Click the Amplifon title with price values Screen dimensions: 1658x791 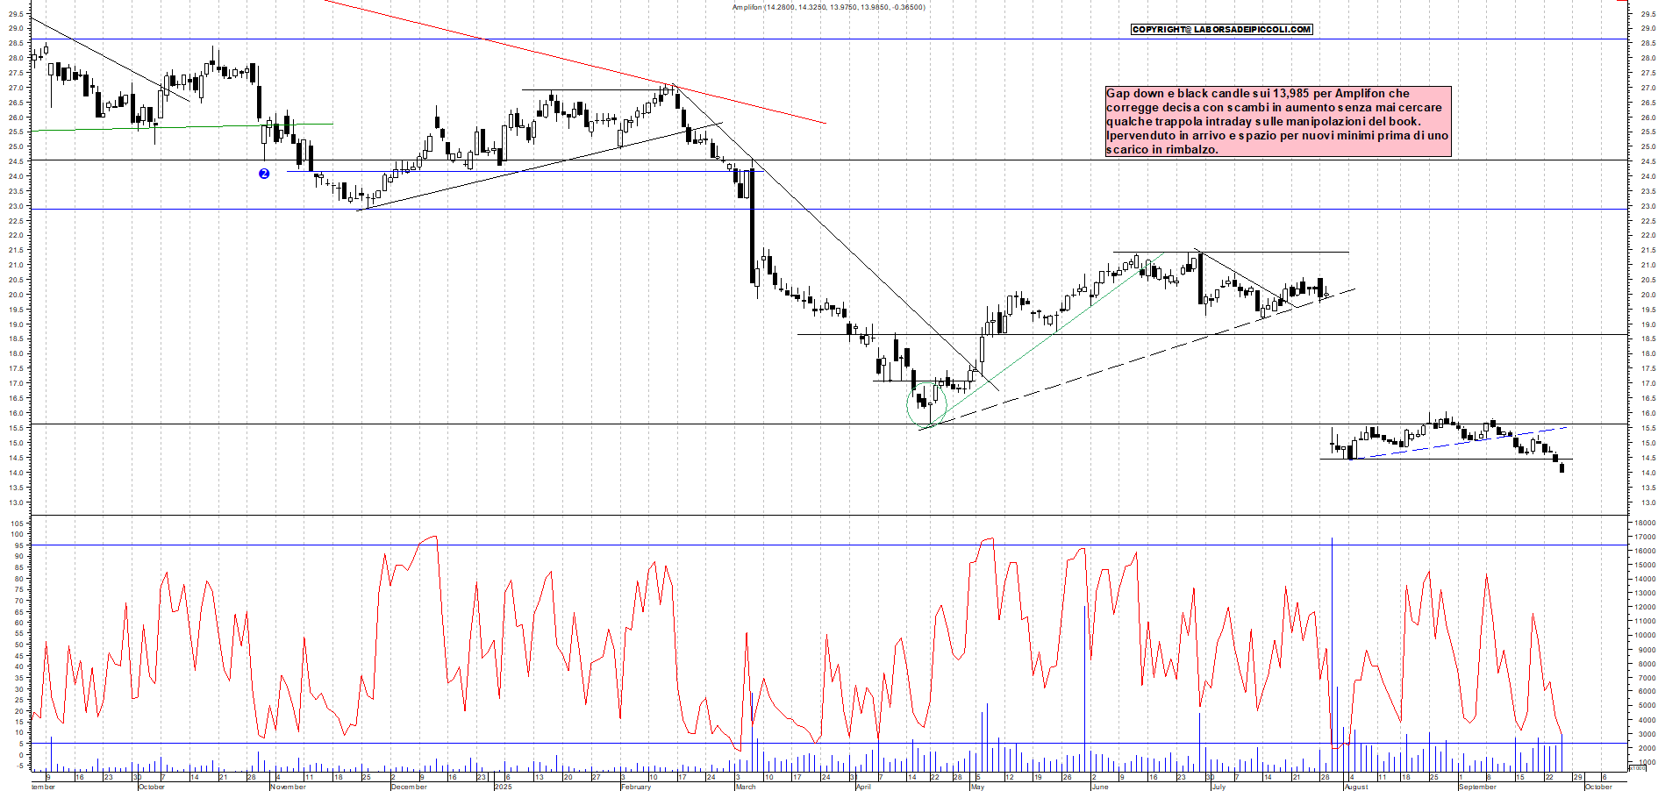click(828, 7)
